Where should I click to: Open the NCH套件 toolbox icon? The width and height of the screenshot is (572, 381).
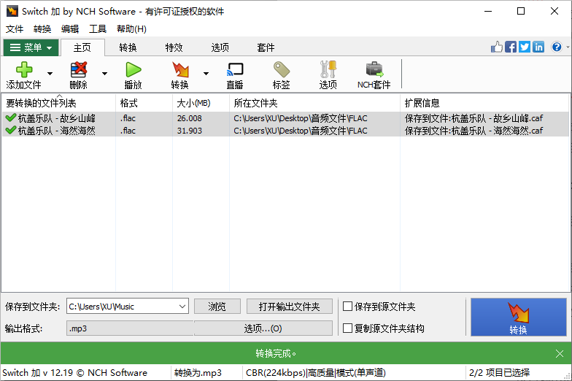374,69
